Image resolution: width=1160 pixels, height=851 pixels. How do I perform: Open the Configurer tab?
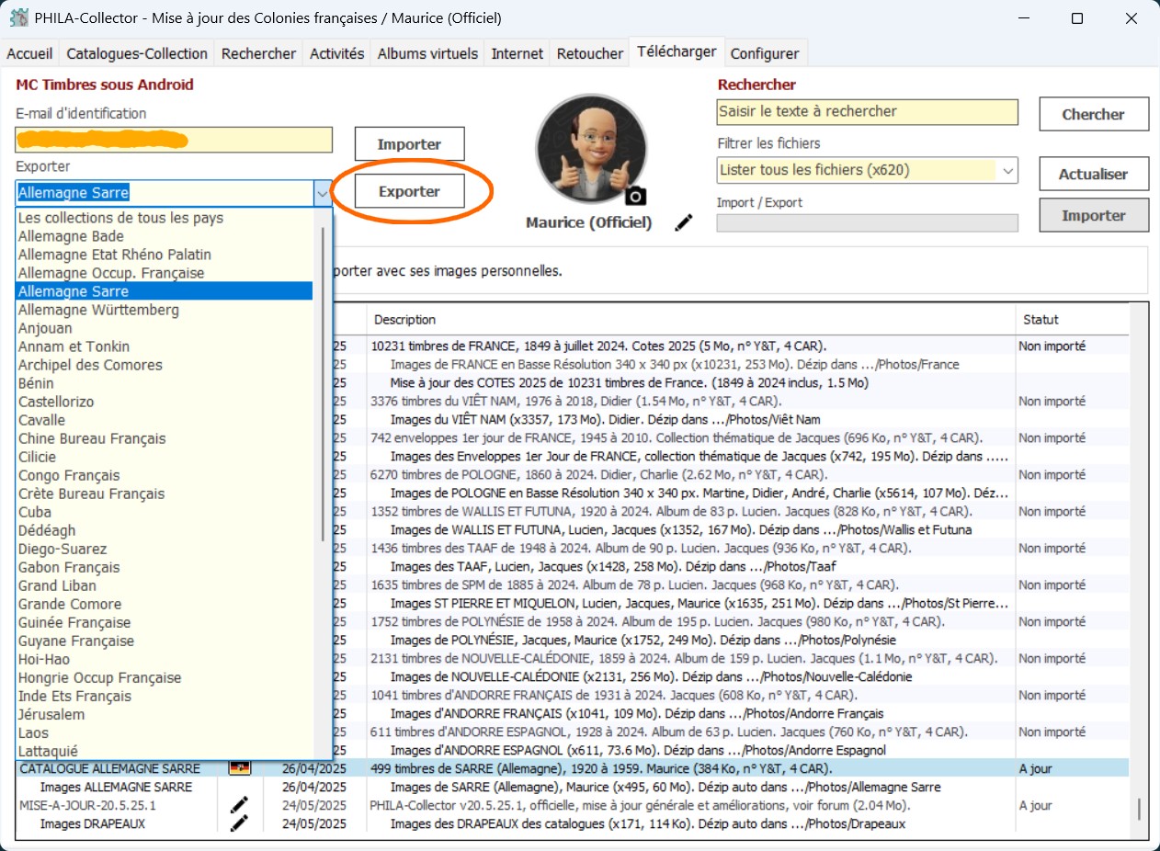pos(765,53)
